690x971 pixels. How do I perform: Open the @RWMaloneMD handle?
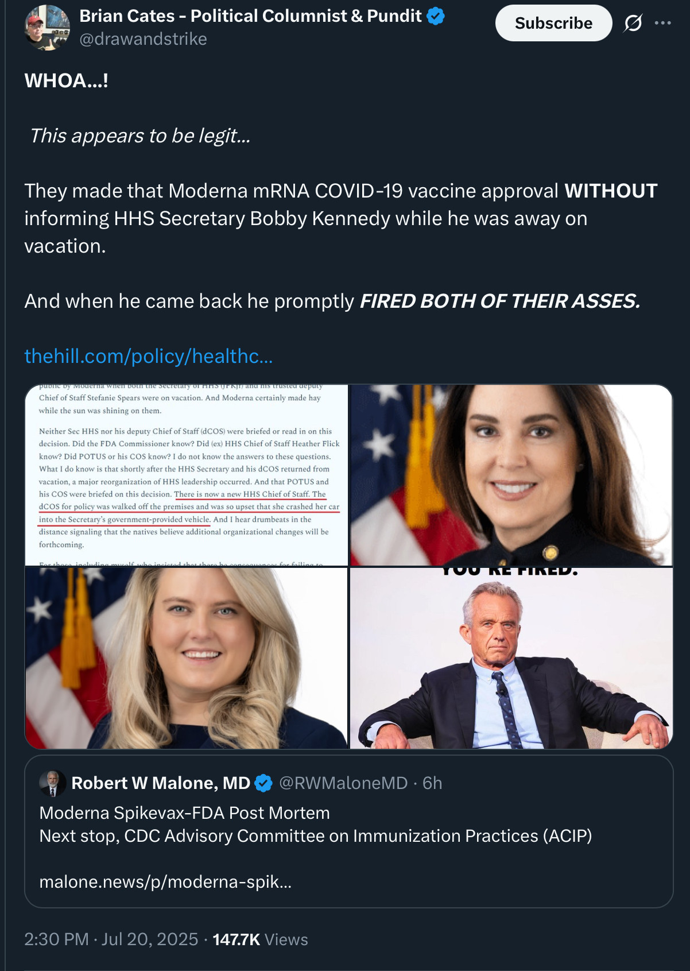[x=343, y=783]
